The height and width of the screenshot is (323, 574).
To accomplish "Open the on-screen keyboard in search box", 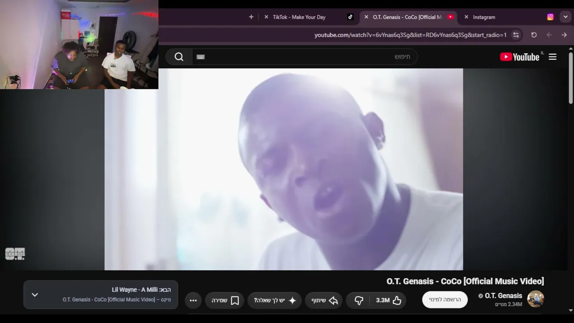I will click(200, 57).
